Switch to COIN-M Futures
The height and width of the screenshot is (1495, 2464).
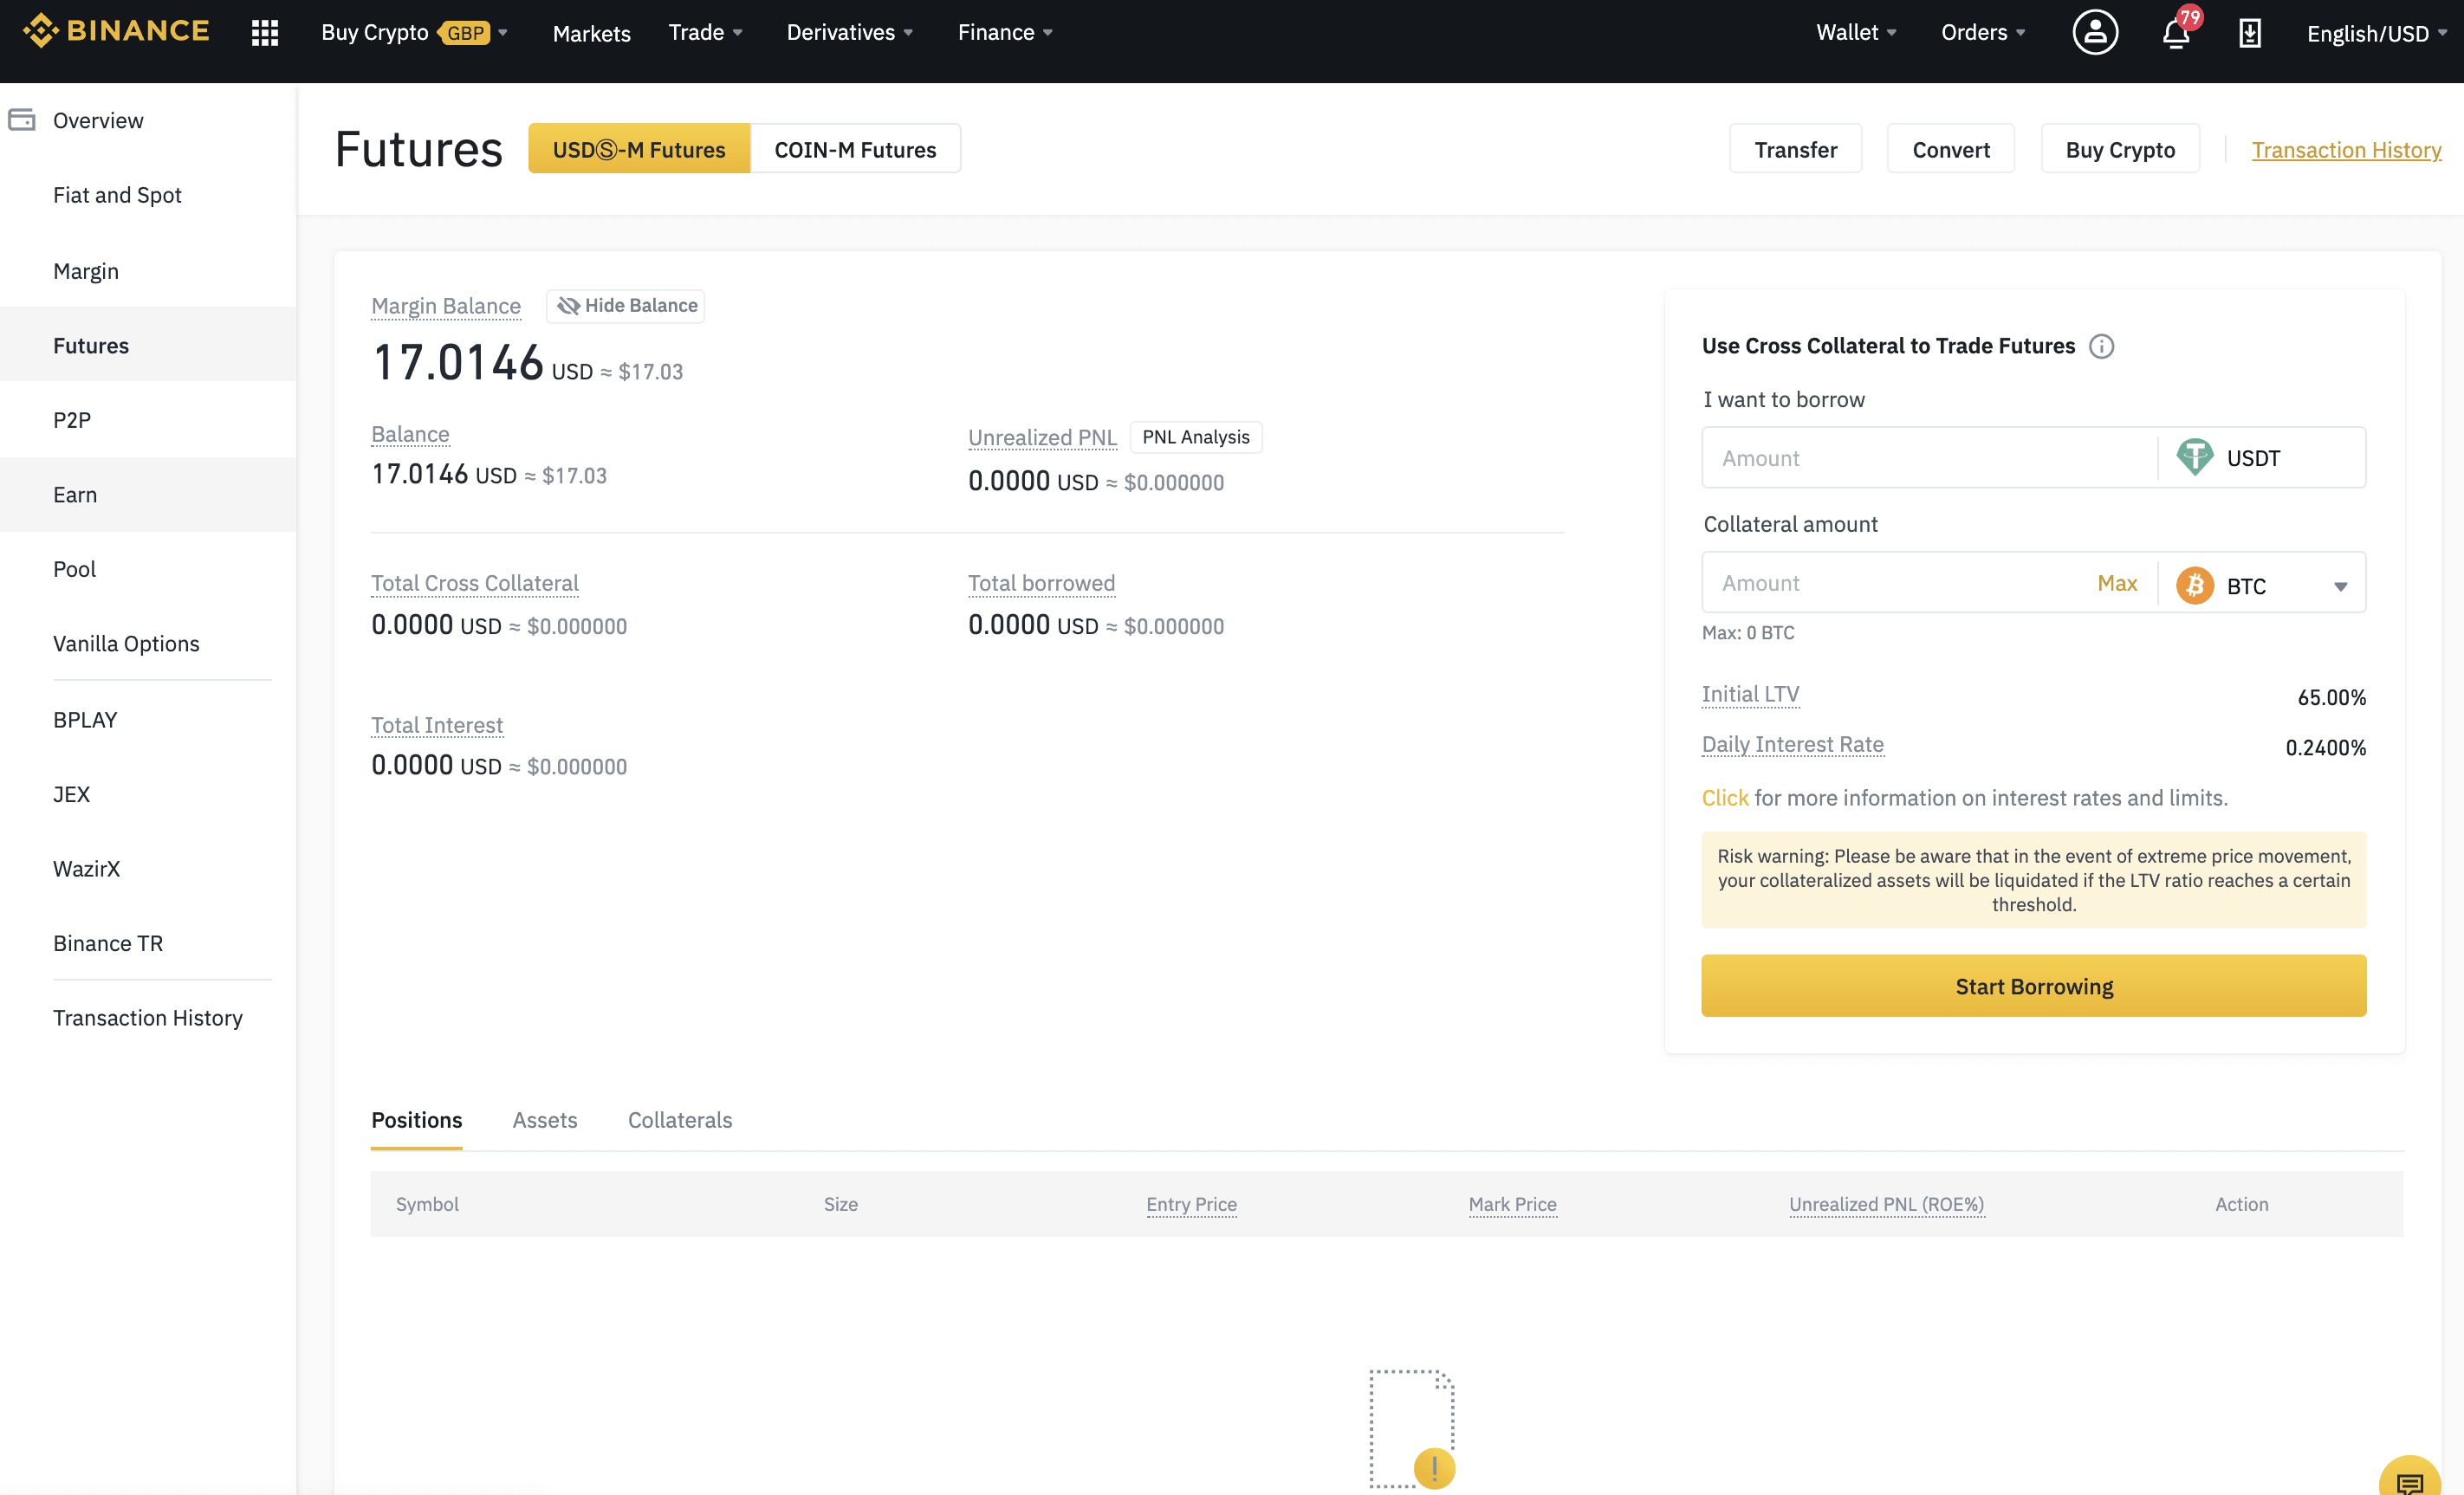855,149
